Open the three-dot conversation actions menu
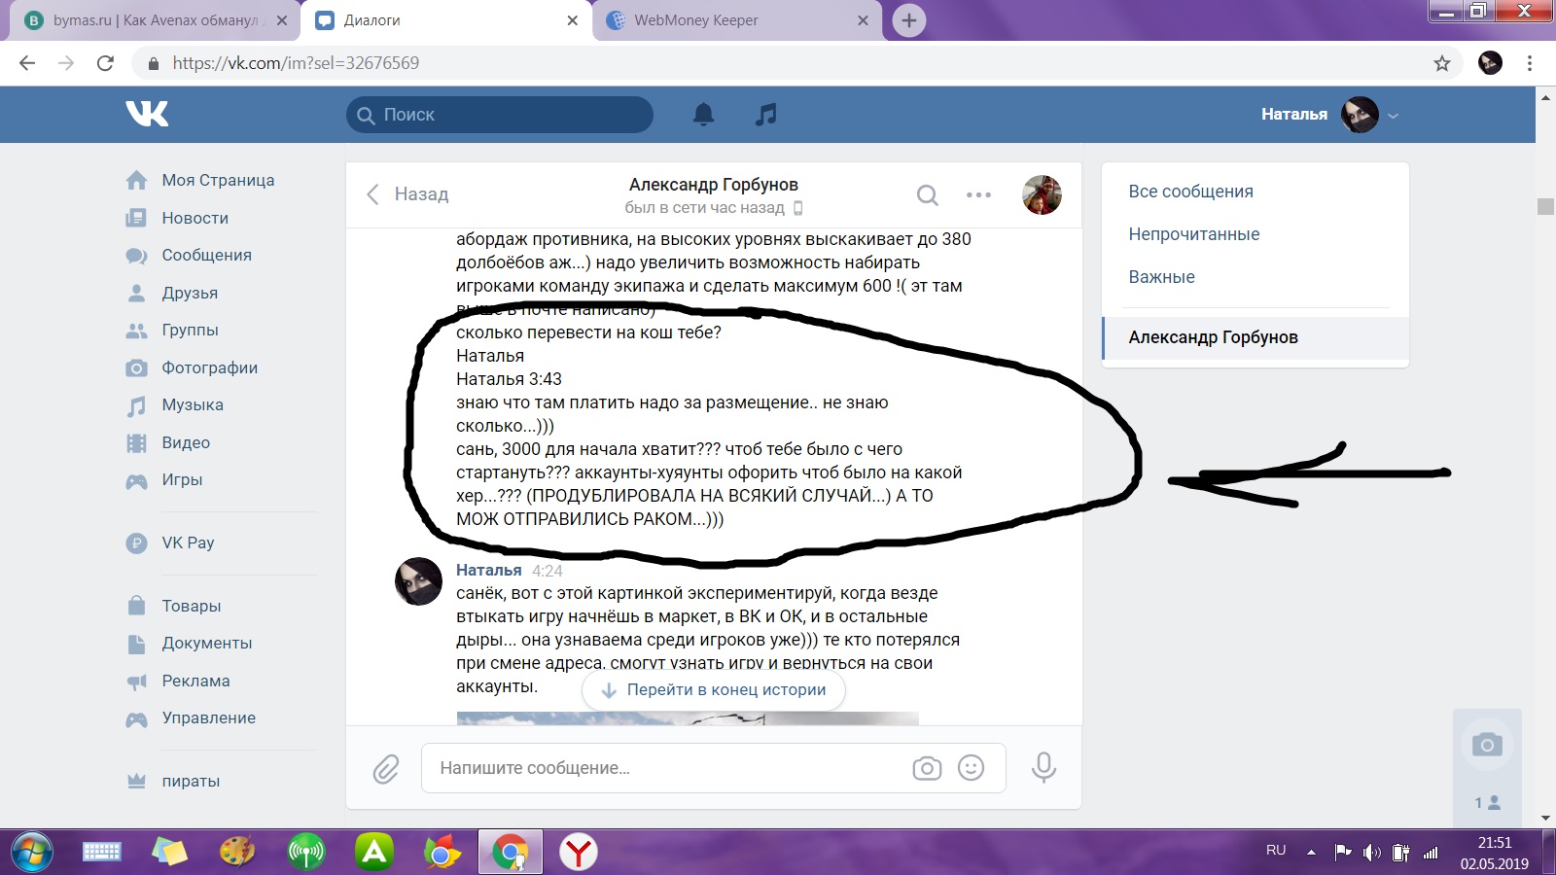The image size is (1556, 875). tap(978, 195)
